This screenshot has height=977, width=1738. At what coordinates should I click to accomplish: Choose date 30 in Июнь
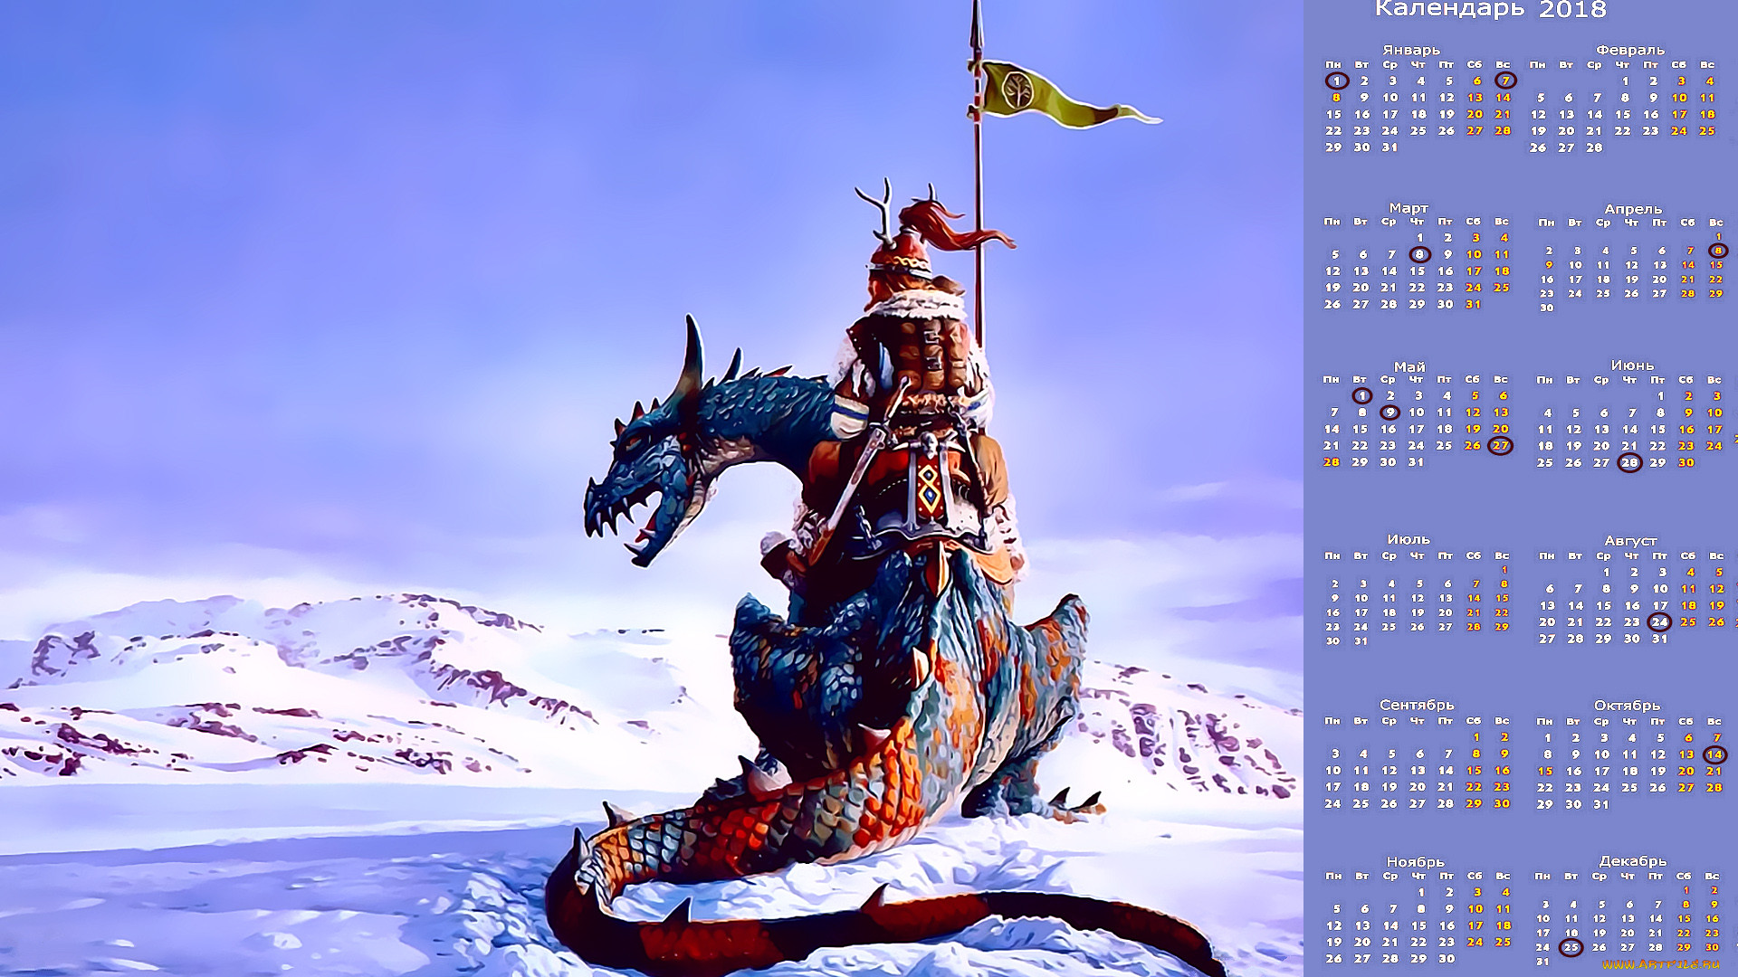pos(1685,463)
